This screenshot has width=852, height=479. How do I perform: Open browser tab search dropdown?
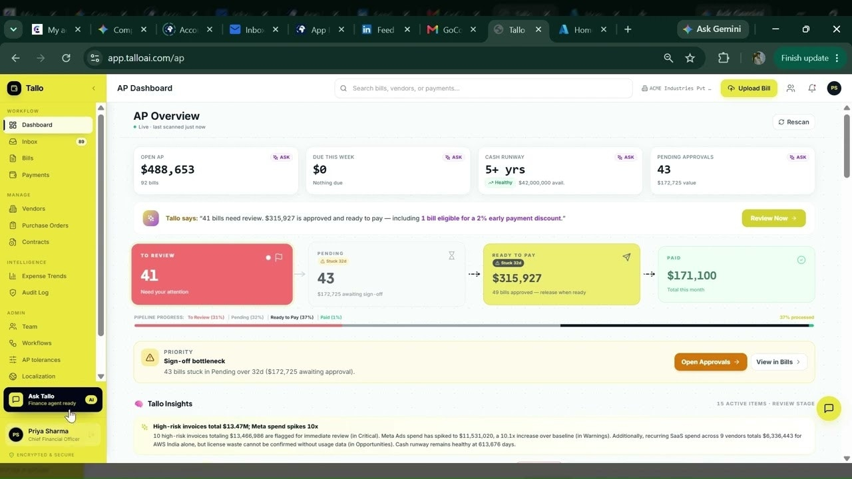point(13,29)
